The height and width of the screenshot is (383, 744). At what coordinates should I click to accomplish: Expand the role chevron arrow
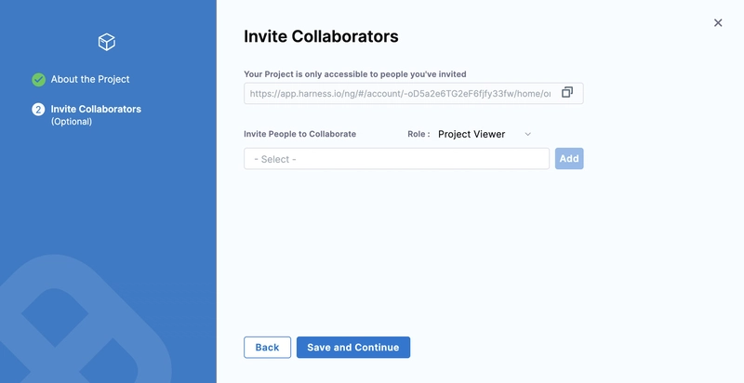527,134
